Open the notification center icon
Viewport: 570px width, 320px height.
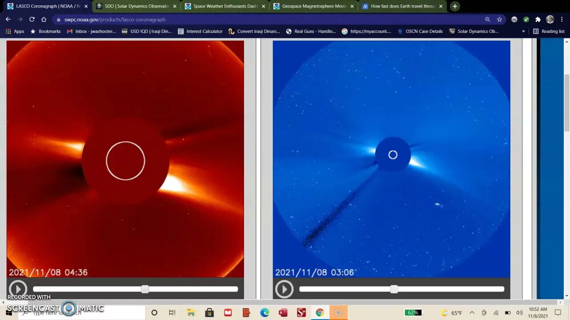pyautogui.click(x=558, y=313)
